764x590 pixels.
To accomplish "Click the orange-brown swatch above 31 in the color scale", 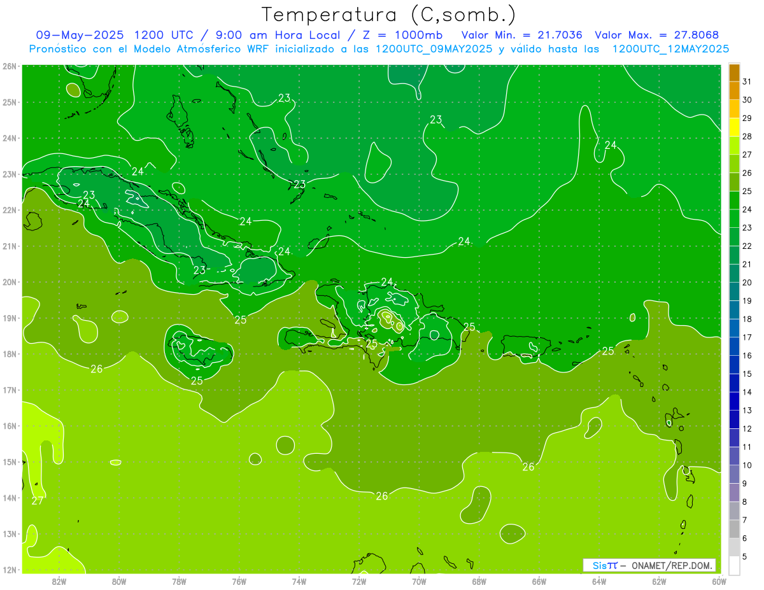I will 734,73.
